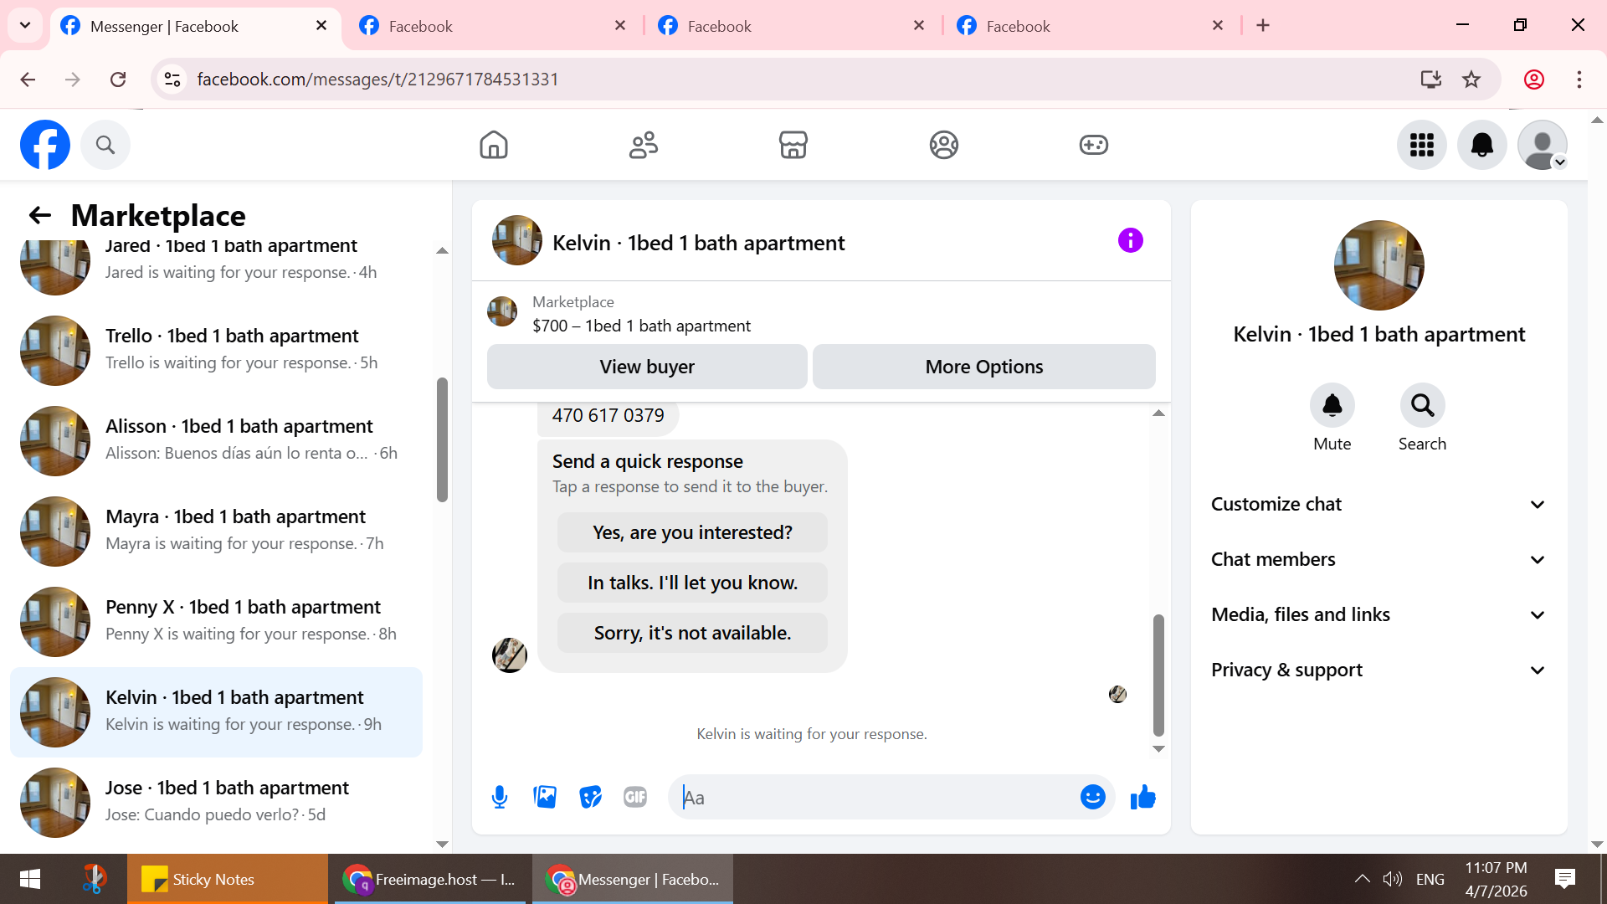This screenshot has height=904, width=1607.
Task: Open Alisson's 1bed 1 bath apartment chat
Action: [216, 440]
